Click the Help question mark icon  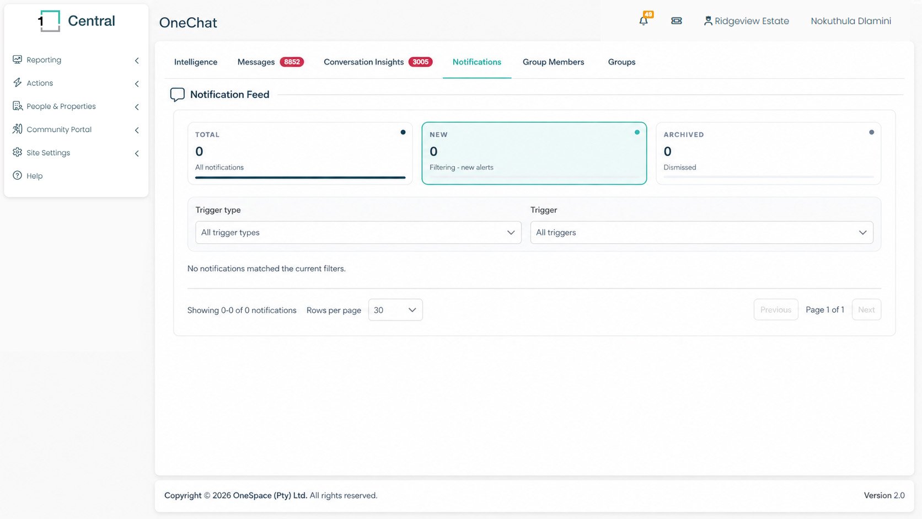(x=17, y=175)
